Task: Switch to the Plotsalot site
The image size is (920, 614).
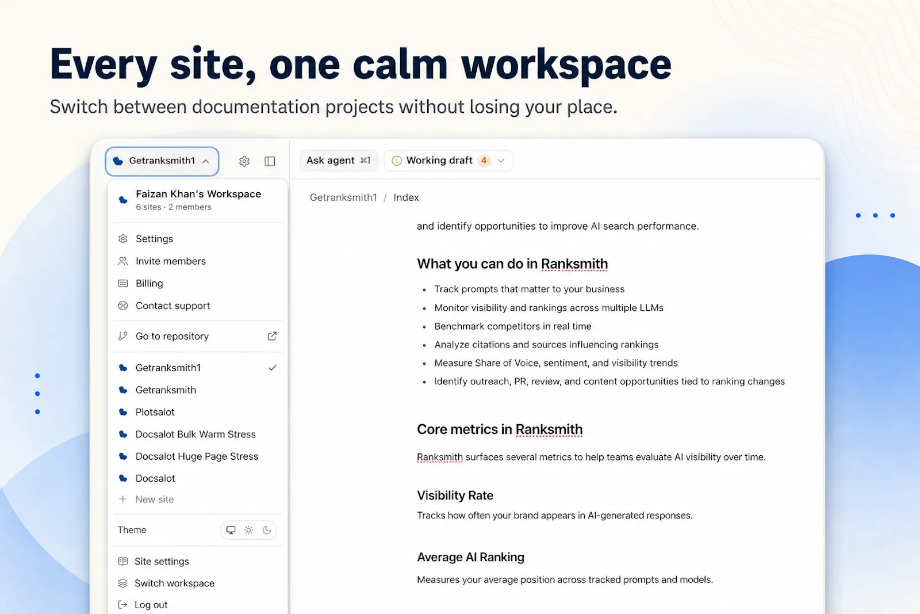Action: tap(197, 412)
